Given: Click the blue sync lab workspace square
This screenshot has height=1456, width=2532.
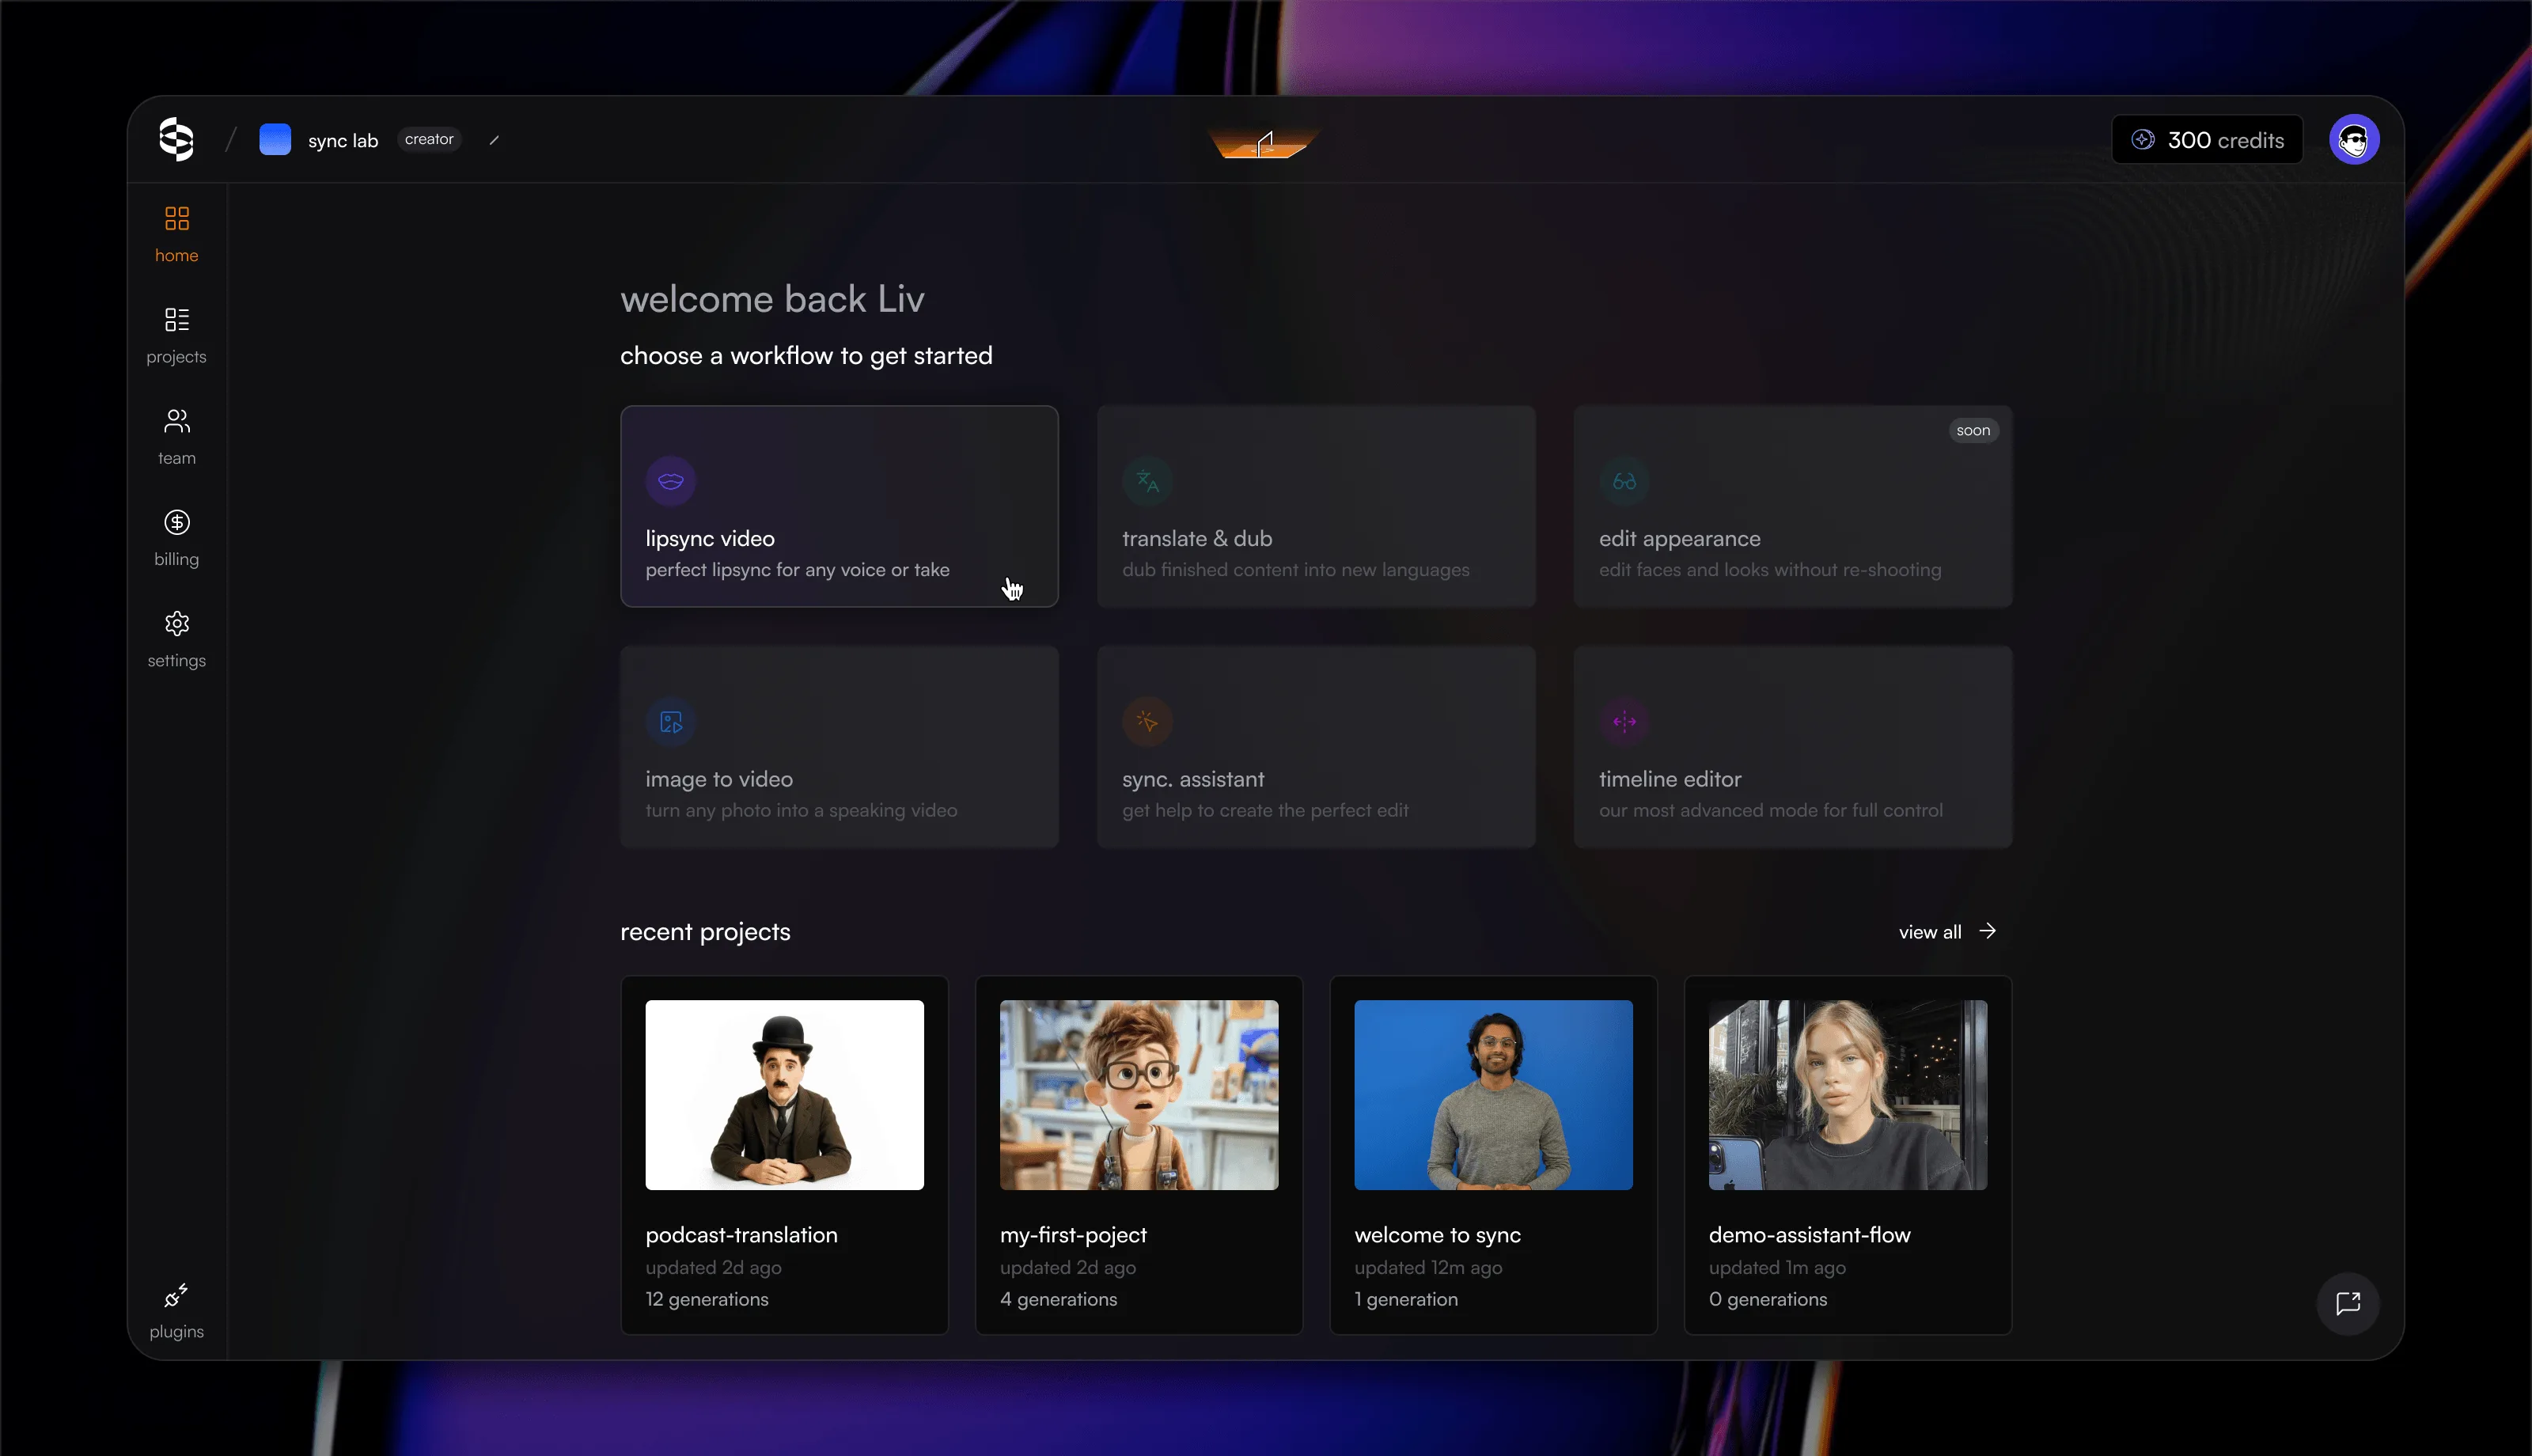Looking at the screenshot, I should (x=275, y=139).
